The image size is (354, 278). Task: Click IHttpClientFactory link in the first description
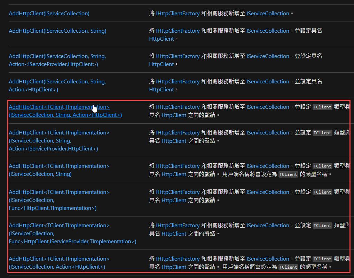click(x=178, y=13)
